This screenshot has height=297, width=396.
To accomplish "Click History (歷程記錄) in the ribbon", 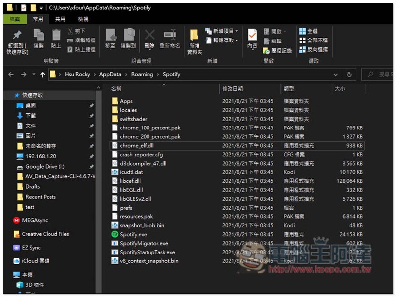I will pos(278,51).
